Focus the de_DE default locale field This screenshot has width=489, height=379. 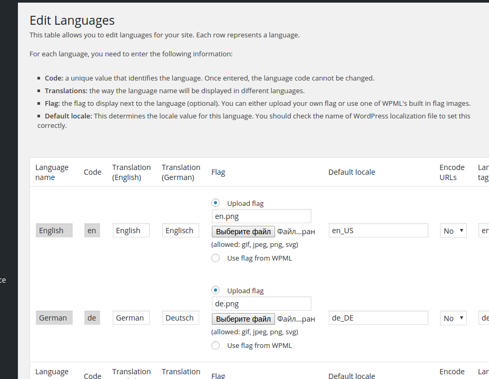point(378,318)
